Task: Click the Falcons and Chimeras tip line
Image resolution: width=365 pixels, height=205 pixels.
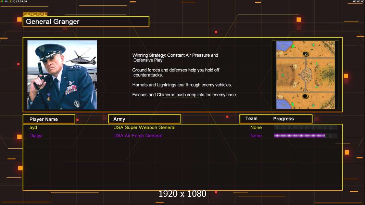Action: [184, 95]
